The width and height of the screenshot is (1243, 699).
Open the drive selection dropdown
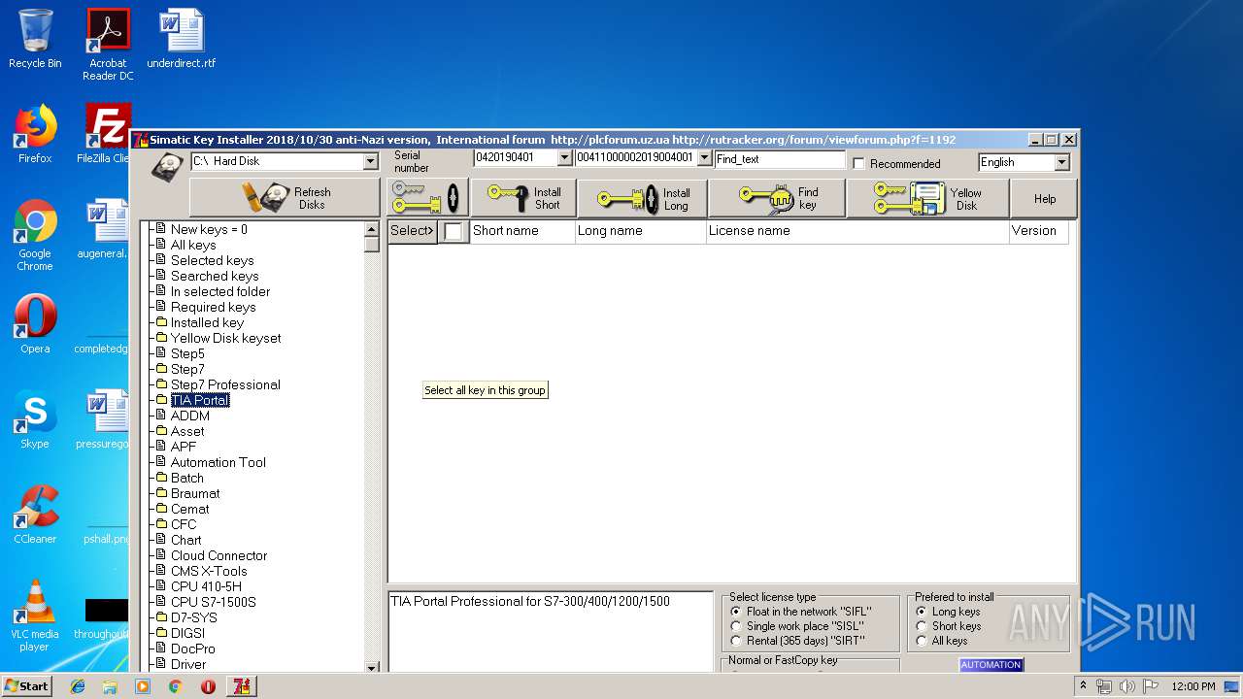click(x=370, y=161)
